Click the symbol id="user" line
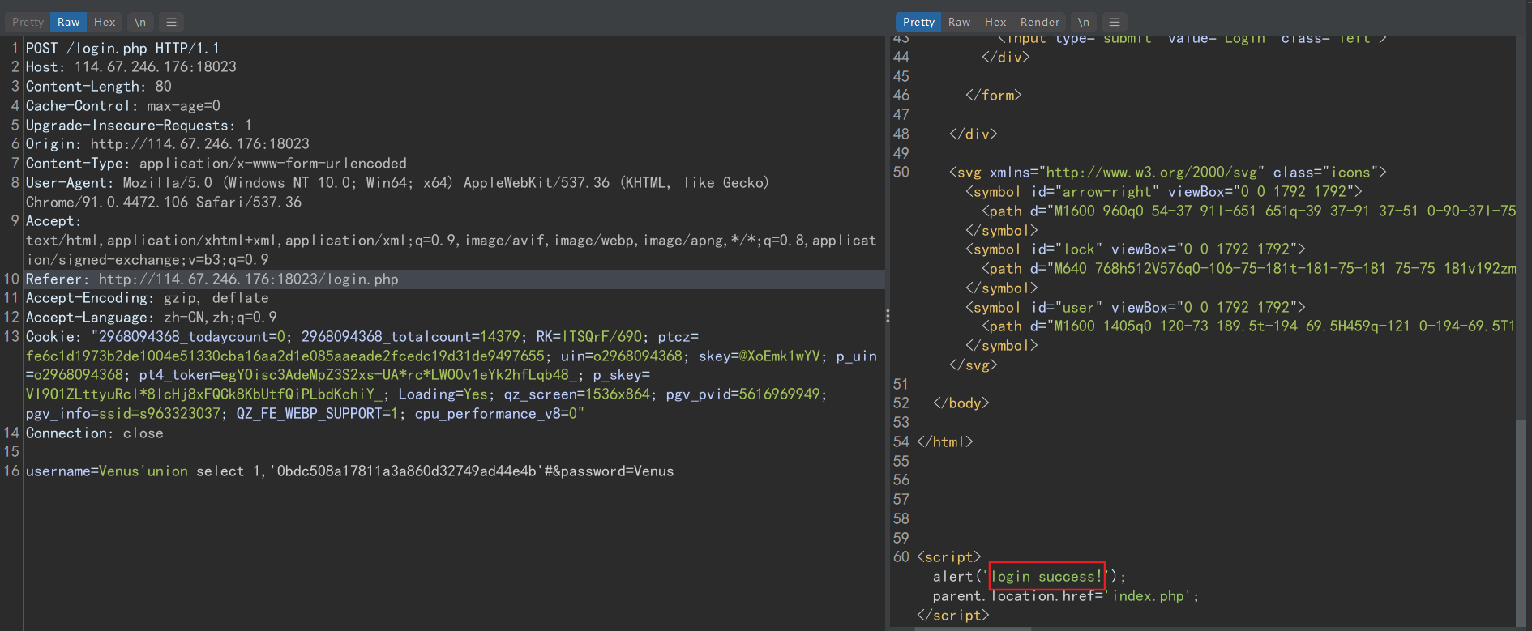1532x631 pixels. (x=1136, y=308)
